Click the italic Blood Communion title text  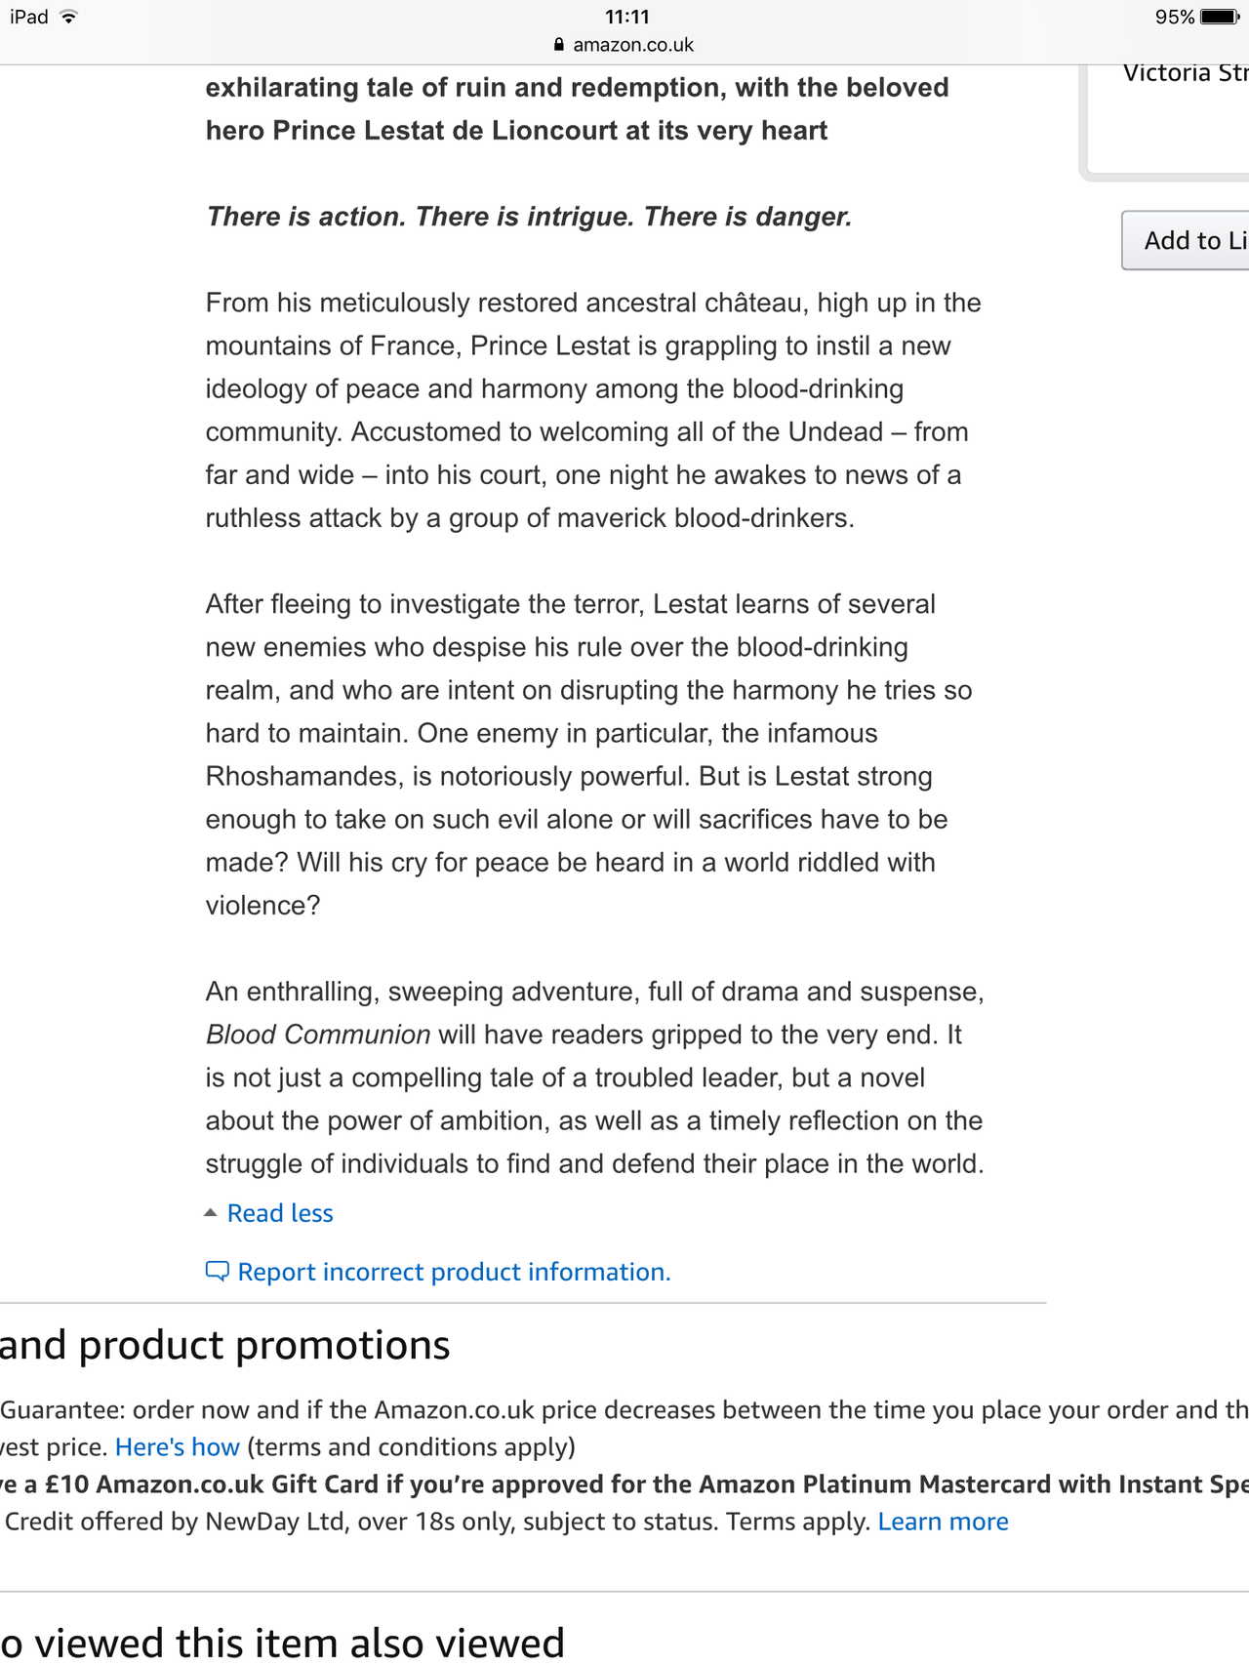[318, 1035]
